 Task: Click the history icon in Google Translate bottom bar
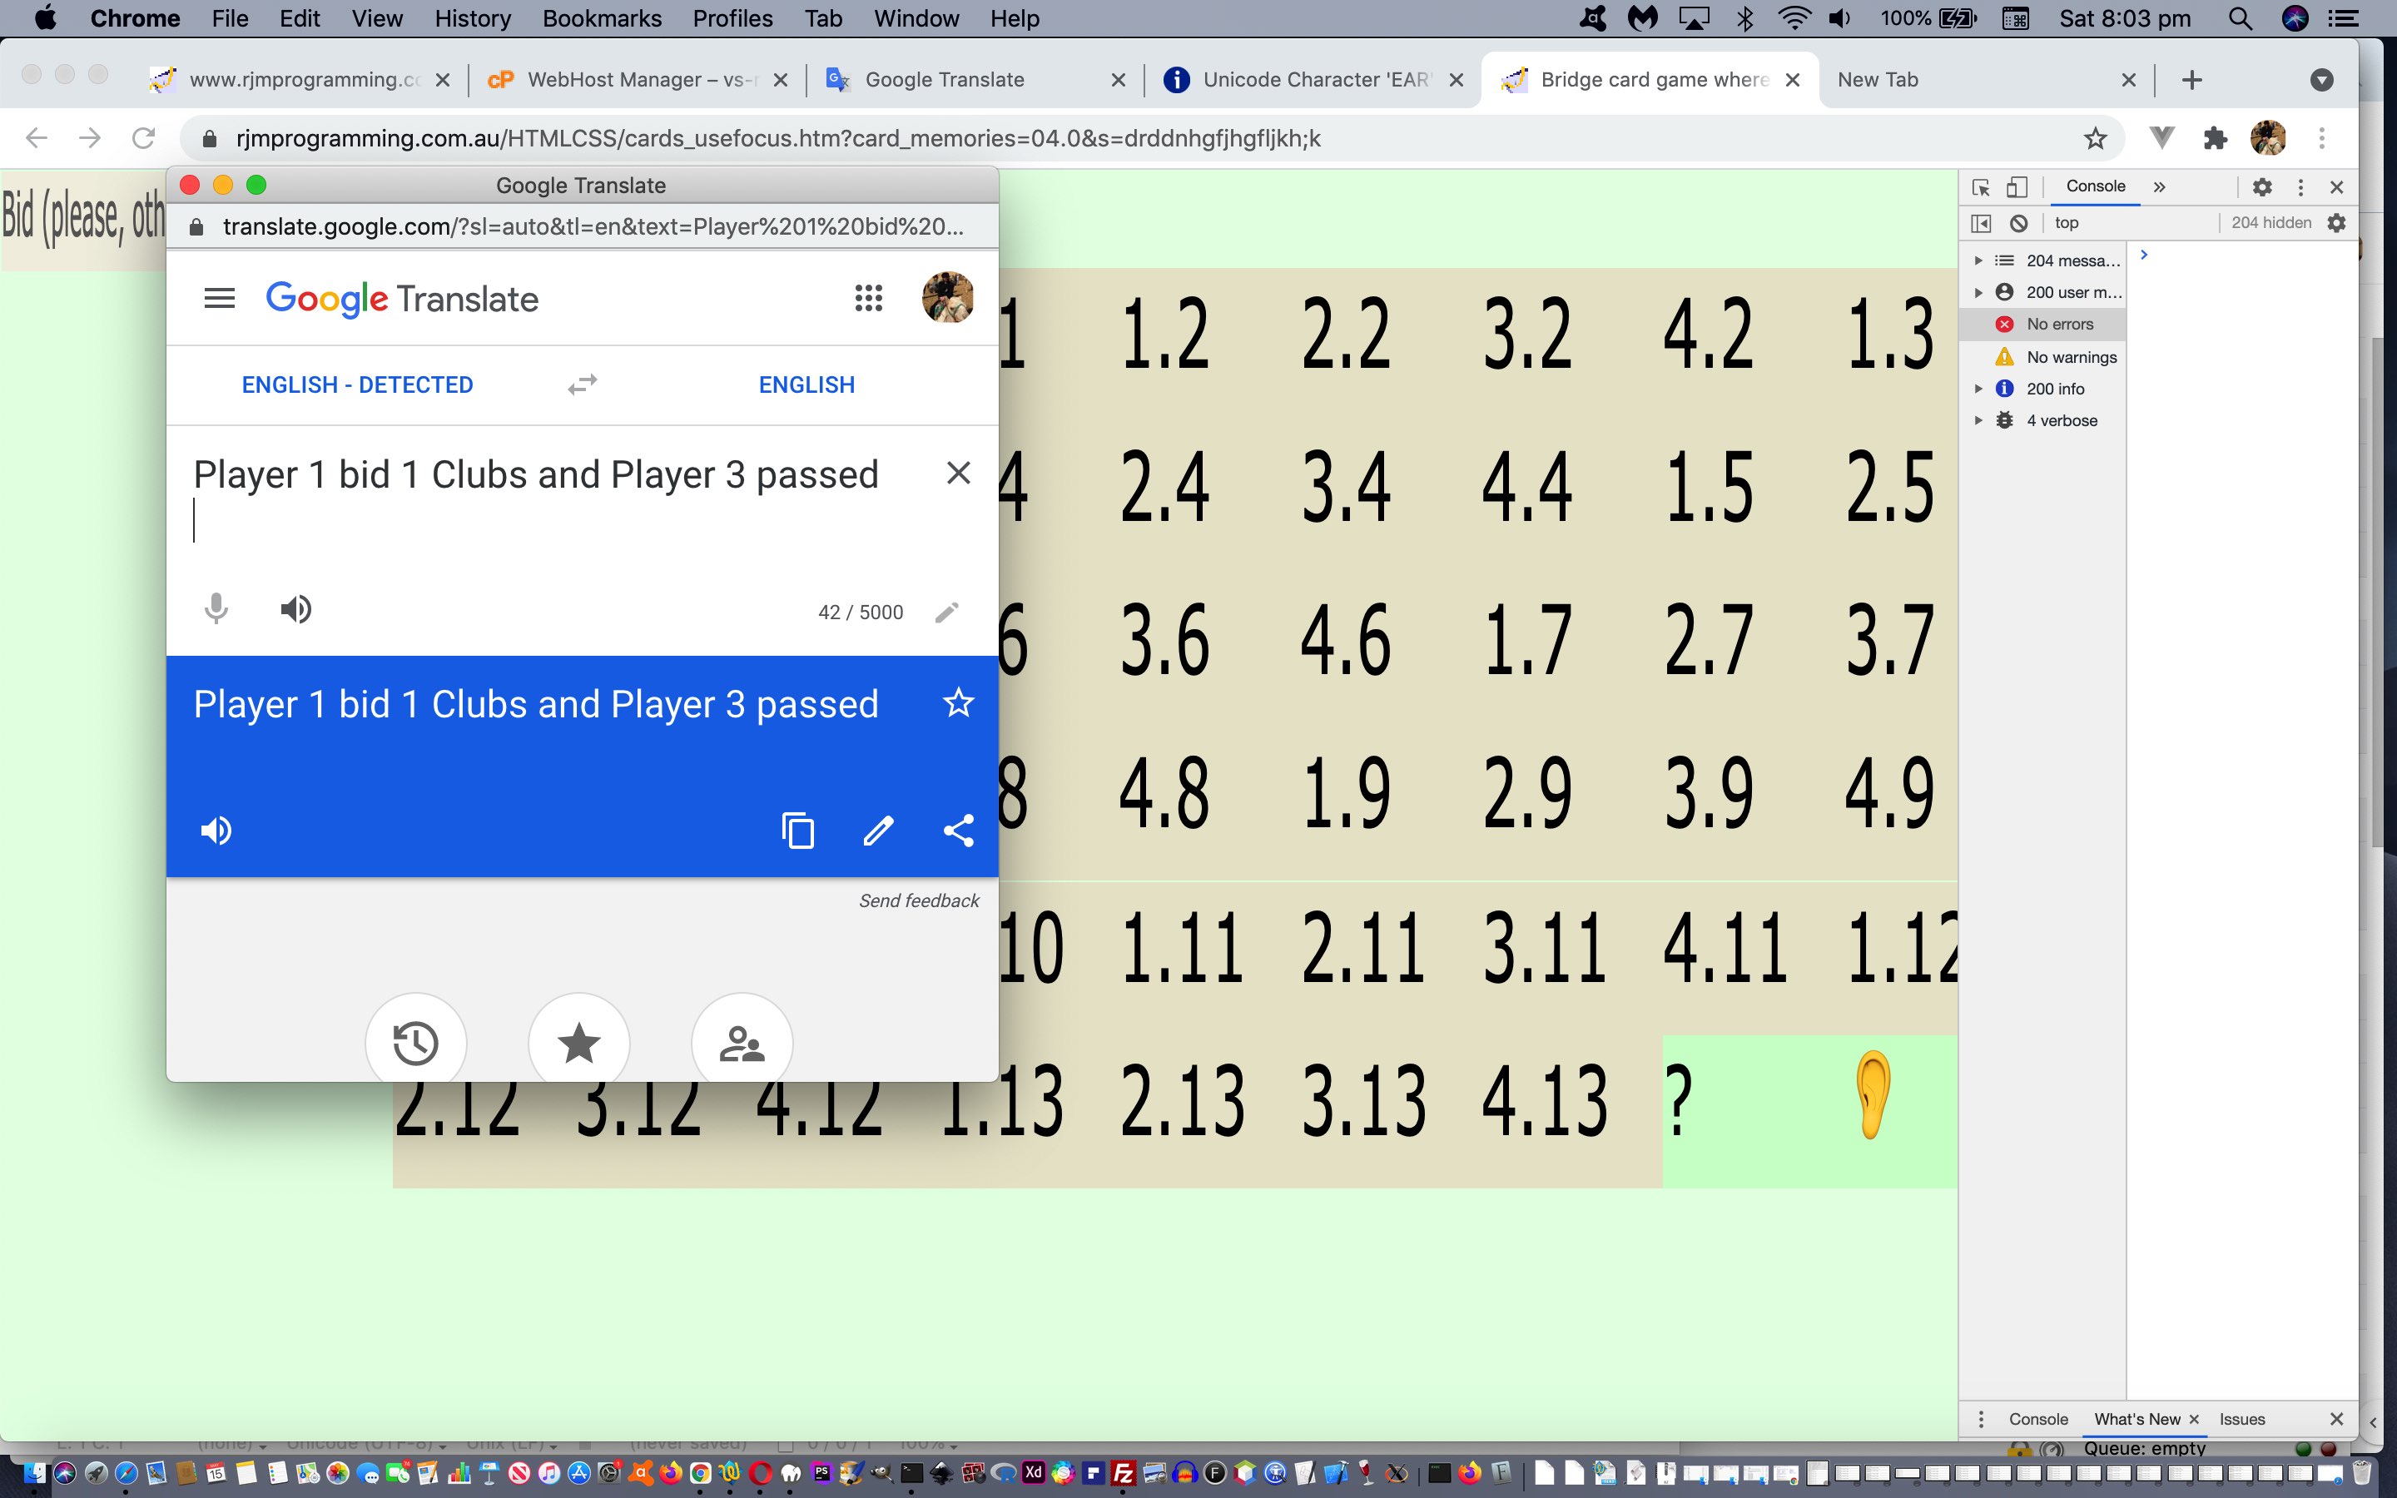[416, 1043]
